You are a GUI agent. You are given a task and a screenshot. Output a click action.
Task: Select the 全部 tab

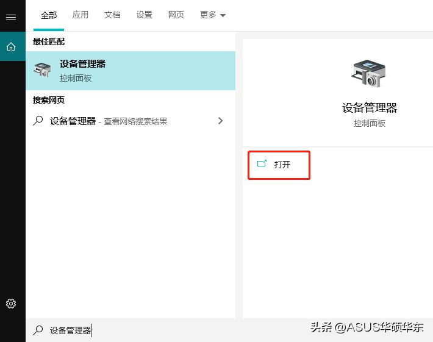[x=49, y=15]
